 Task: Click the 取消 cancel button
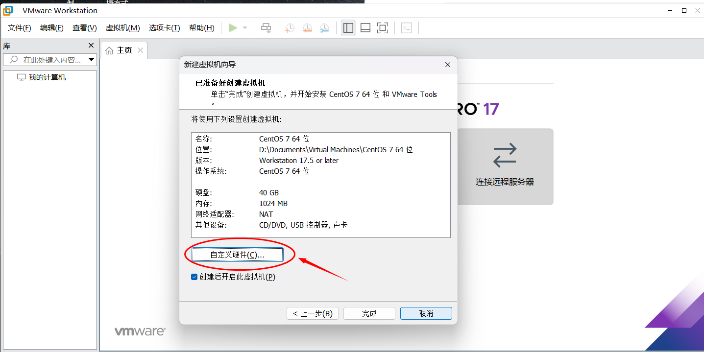pos(426,313)
